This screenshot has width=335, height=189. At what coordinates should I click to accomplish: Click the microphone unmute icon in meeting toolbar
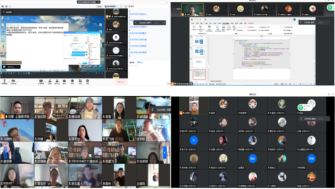click(4, 81)
